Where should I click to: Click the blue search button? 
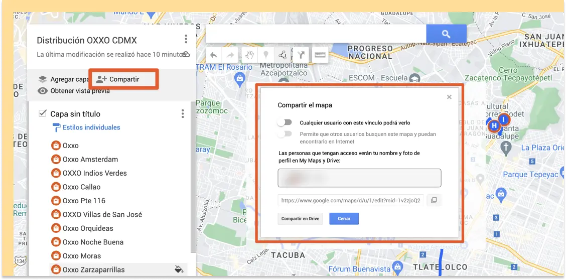click(x=446, y=34)
